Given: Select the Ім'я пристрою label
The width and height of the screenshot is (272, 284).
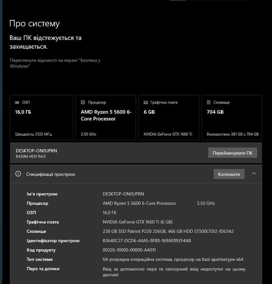Looking at the screenshot, I should 42,194.
